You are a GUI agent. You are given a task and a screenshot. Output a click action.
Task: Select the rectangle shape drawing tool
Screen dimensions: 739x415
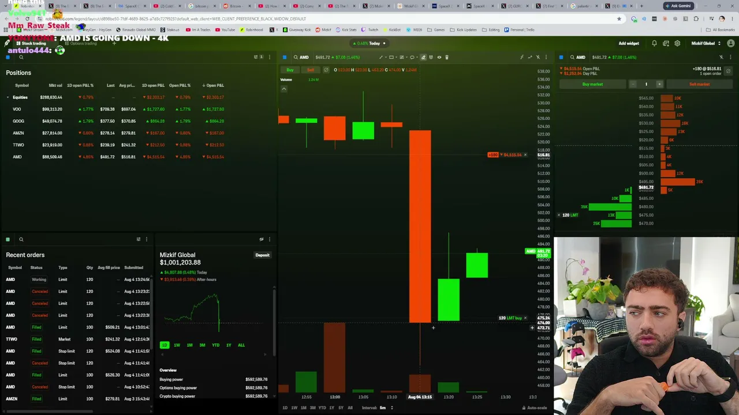click(x=391, y=57)
